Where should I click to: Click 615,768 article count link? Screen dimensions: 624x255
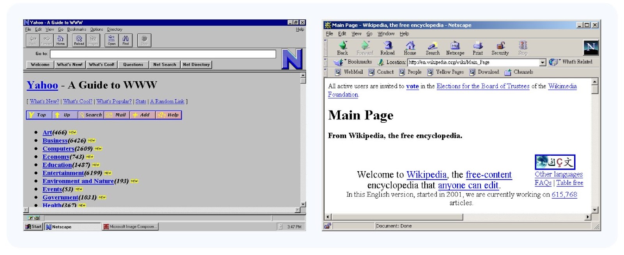coord(564,195)
